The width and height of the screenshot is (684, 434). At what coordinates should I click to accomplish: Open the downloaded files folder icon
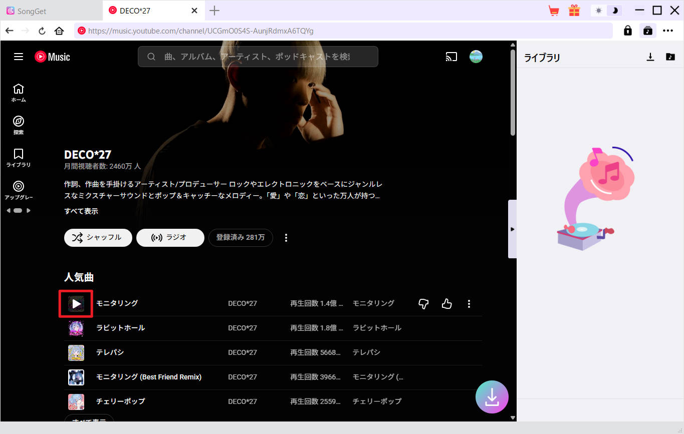[670, 57]
